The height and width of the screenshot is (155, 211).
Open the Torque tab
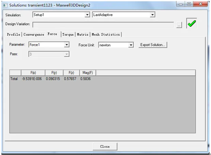pos(68,34)
